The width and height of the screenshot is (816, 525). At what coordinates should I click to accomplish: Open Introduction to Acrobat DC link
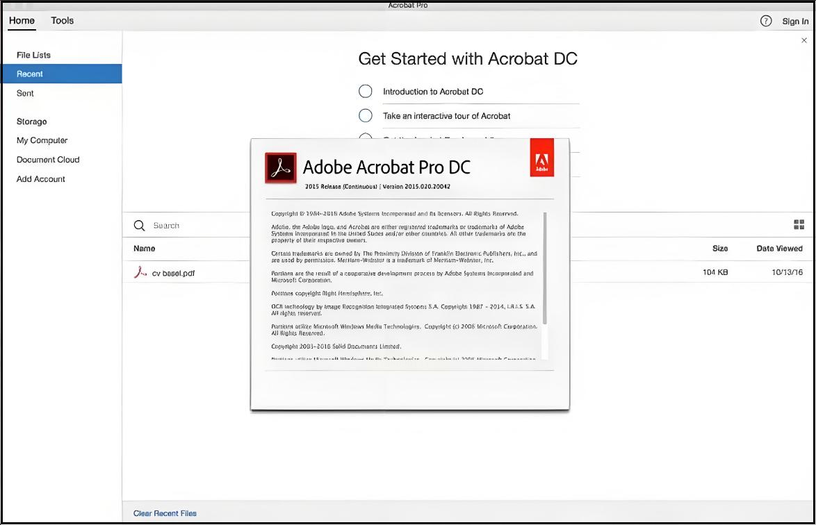pos(433,92)
